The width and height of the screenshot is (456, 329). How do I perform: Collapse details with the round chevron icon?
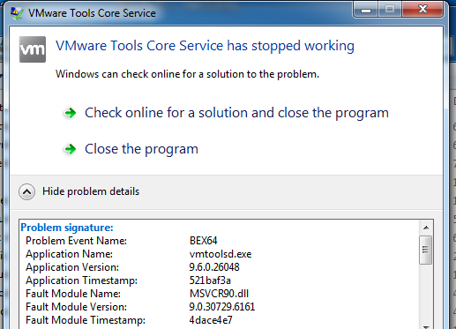pyautogui.click(x=26, y=192)
